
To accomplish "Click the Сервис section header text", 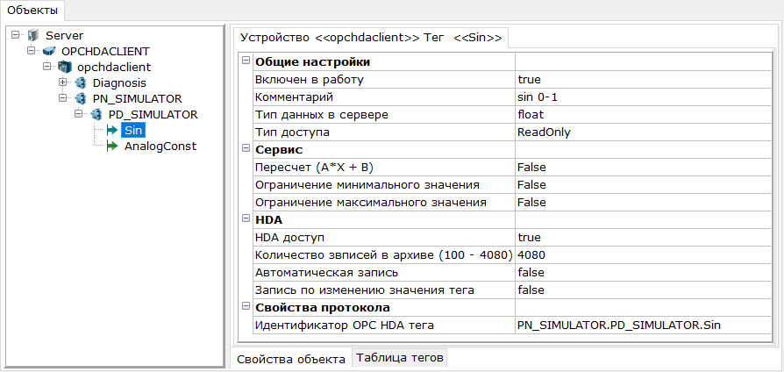I will (x=280, y=149).
